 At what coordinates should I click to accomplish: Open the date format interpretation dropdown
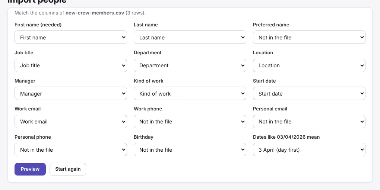pos(309,149)
